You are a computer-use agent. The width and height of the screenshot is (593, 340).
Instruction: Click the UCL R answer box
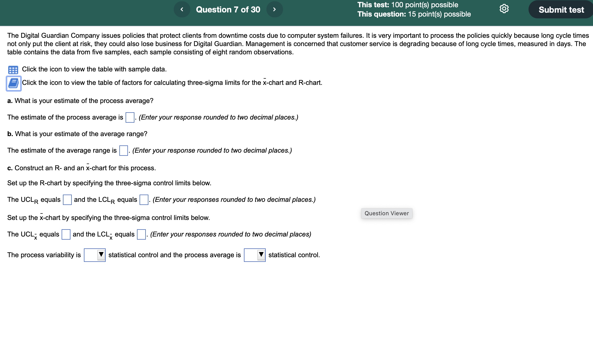coord(67,199)
